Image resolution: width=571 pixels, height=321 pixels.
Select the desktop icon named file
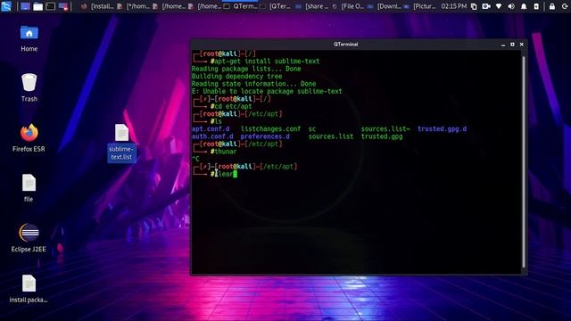click(x=29, y=188)
